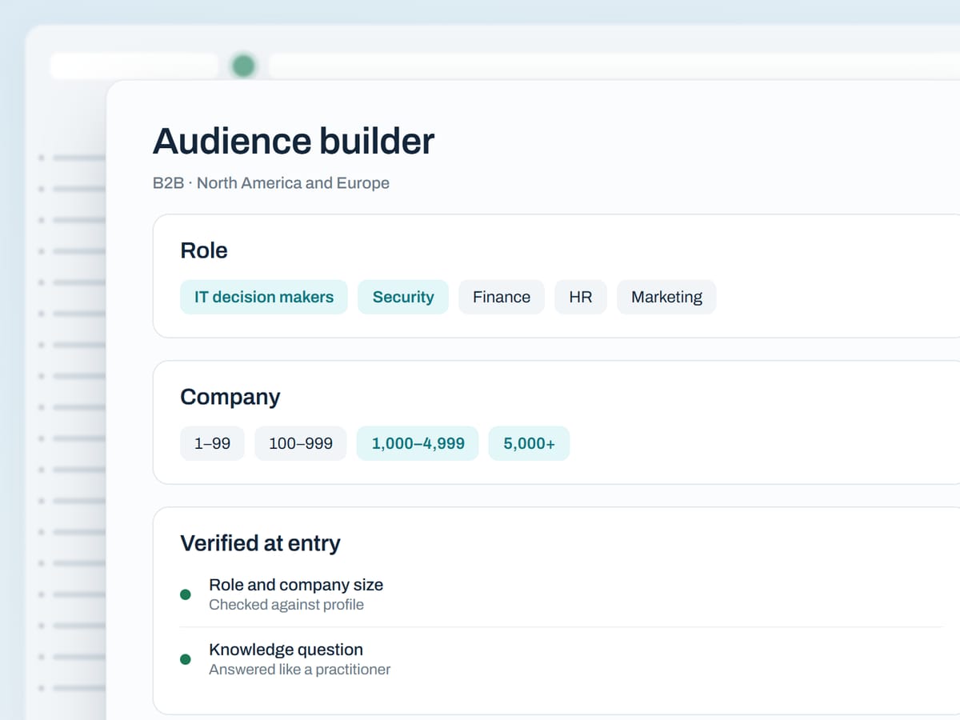Deselect the IT decision makers chip
The width and height of the screenshot is (960, 720).
pyautogui.click(x=264, y=297)
